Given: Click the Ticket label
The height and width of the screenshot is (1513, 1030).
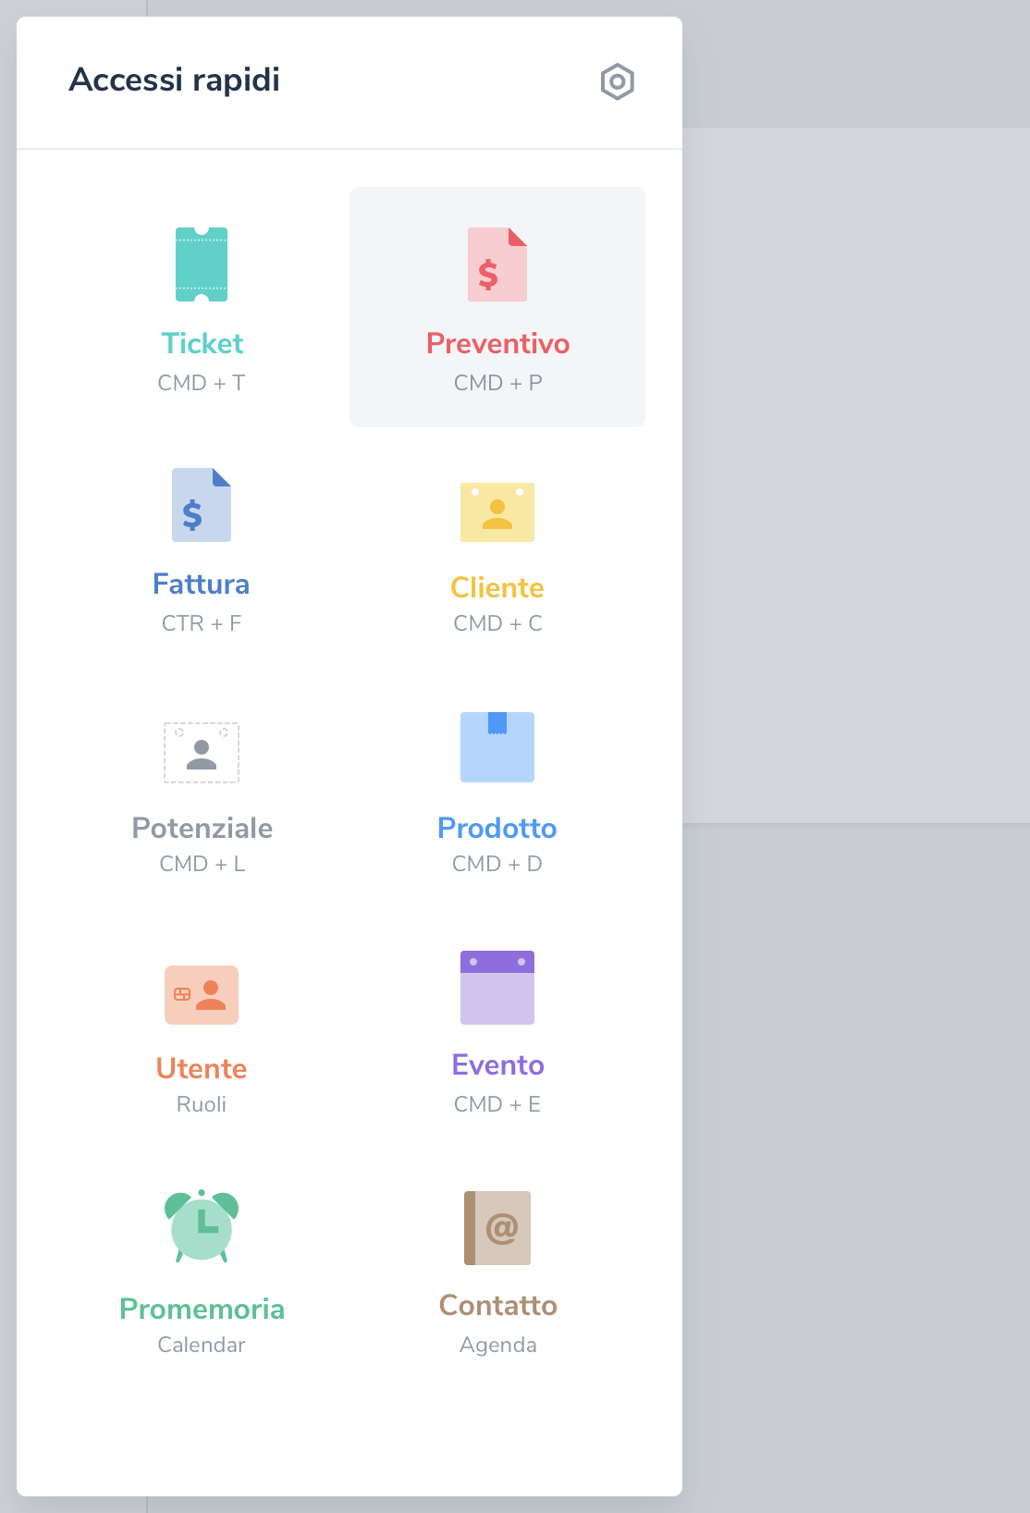Looking at the screenshot, I should [202, 344].
